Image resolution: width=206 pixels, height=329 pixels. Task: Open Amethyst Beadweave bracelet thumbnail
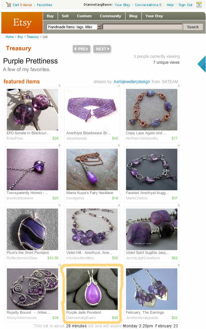tap(92, 110)
